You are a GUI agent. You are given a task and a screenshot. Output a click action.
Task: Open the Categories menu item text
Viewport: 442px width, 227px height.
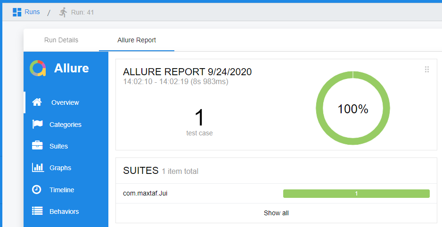pos(65,125)
